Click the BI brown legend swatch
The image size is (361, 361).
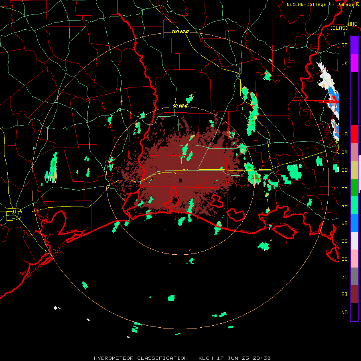[x=354, y=294]
